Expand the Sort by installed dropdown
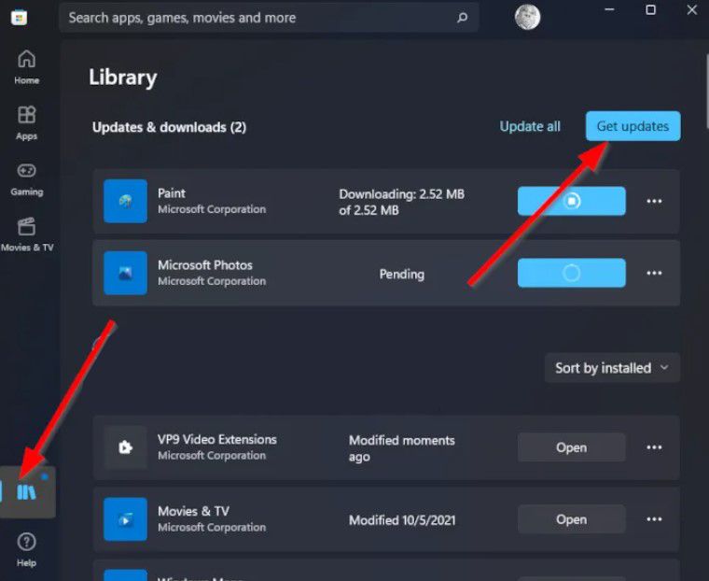Viewport: 709px width, 581px height. coord(612,368)
